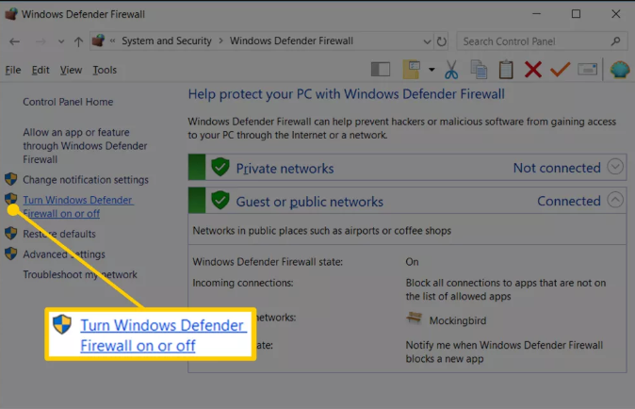Open Advanced settings link
Screen dimensions: 635x409
[64, 254]
